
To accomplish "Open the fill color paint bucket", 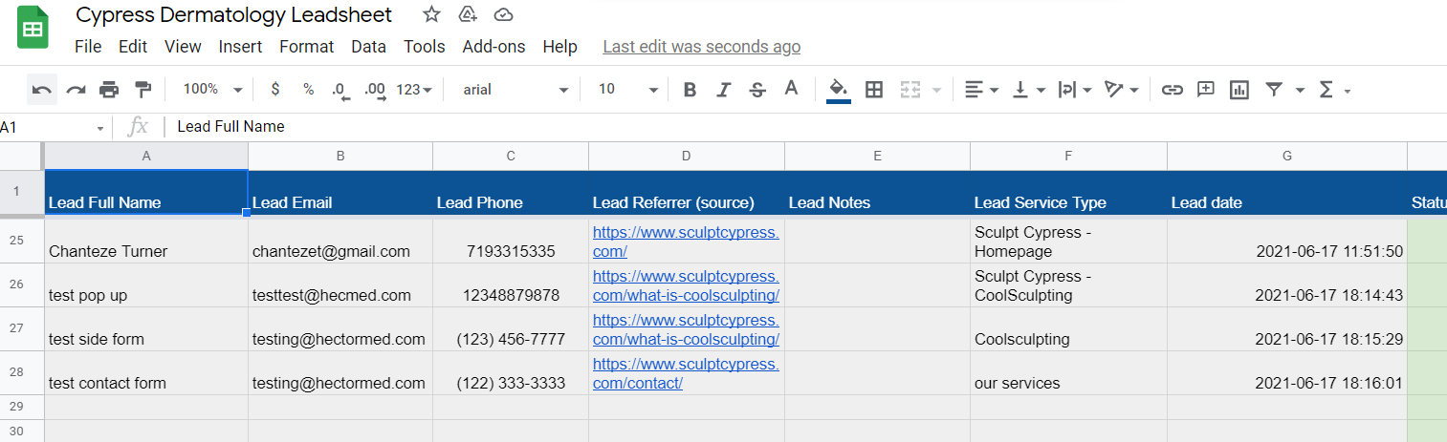I will pyautogui.click(x=838, y=90).
